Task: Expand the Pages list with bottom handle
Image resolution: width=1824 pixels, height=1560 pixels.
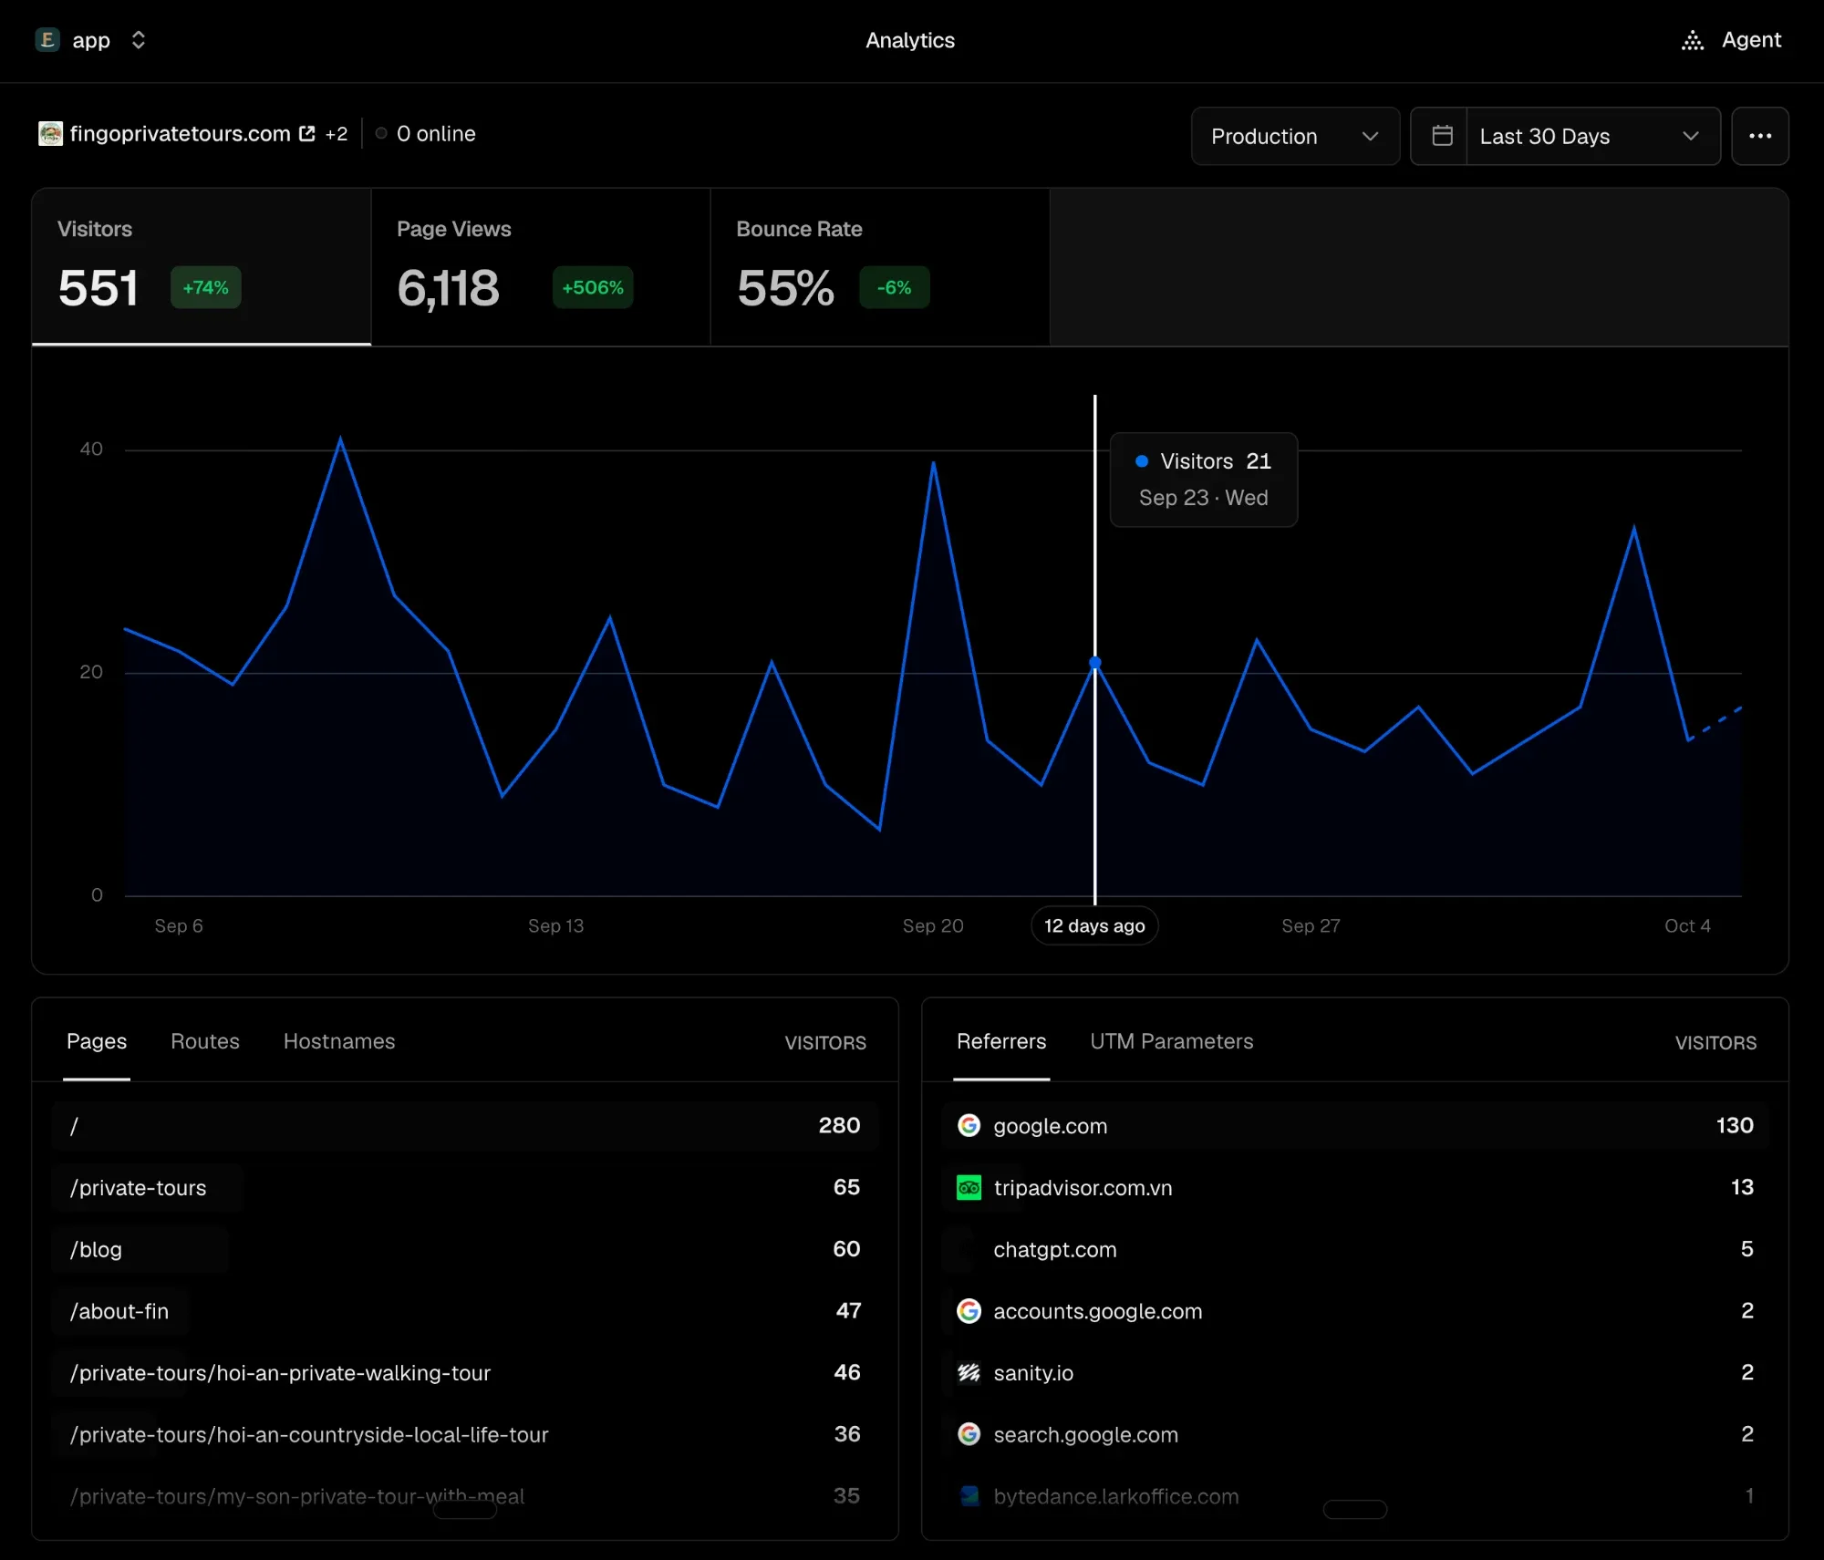Action: click(x=465, y=1510)
